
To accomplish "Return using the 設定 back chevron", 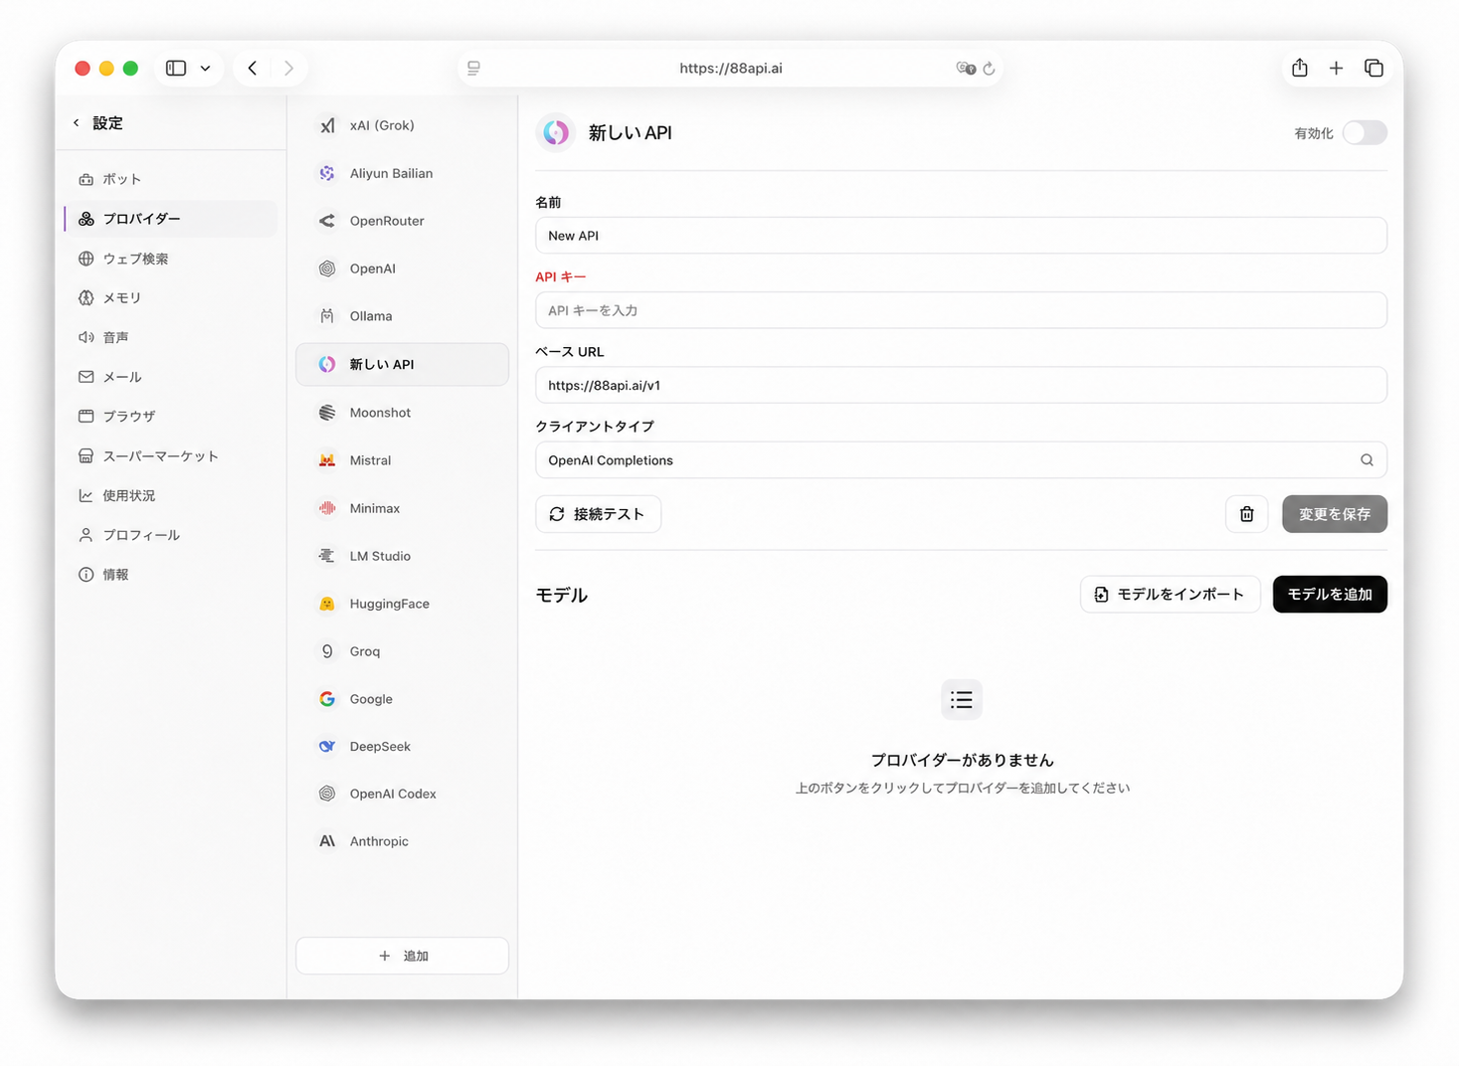I will tap(76, 123).
